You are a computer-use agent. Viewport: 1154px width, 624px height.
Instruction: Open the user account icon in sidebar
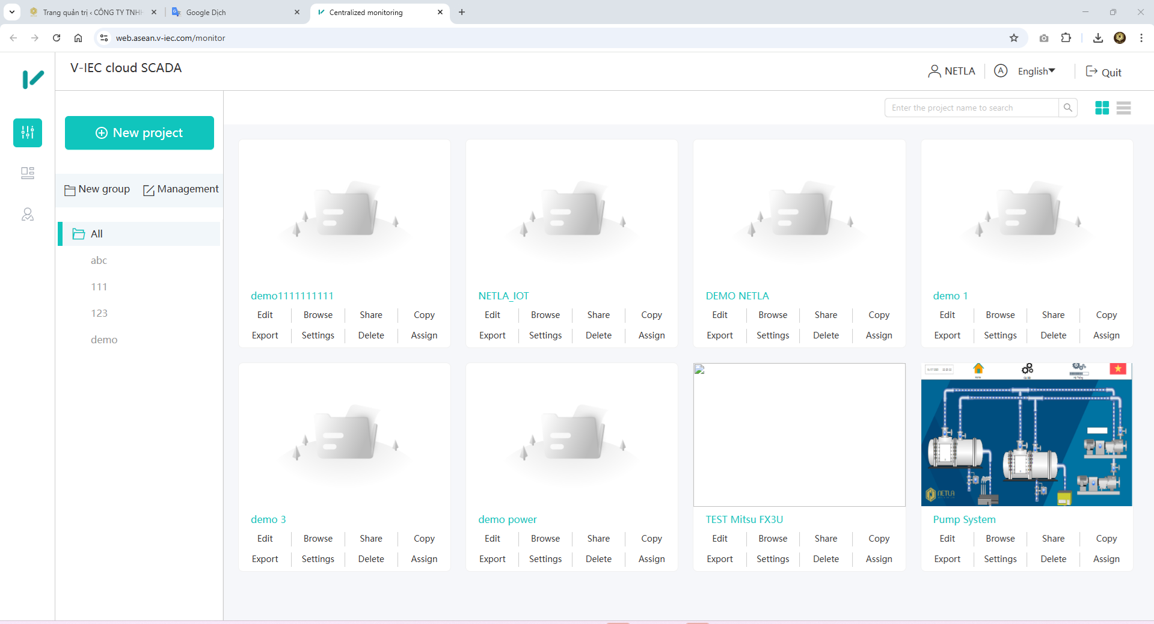27,214
